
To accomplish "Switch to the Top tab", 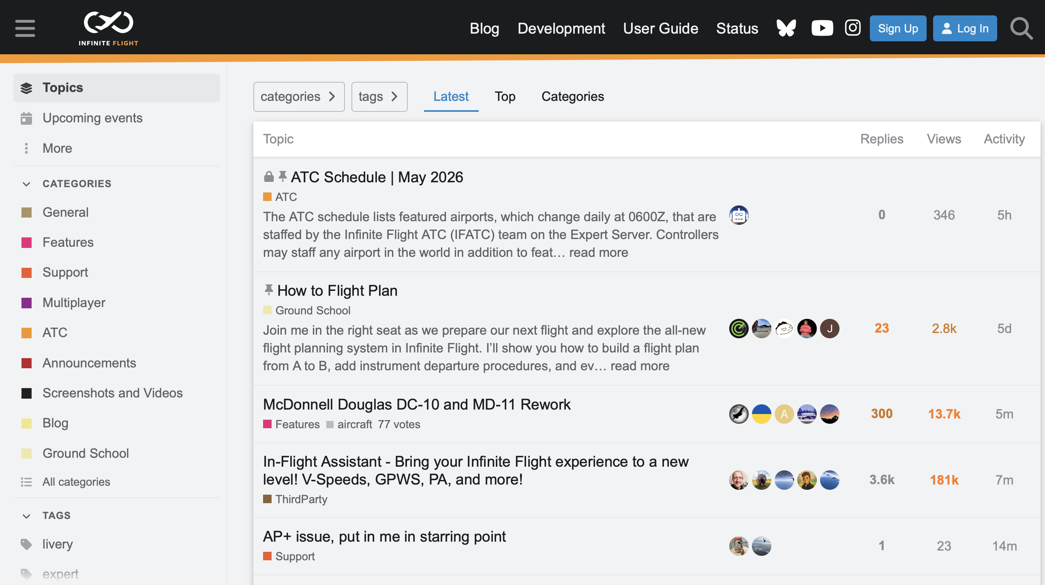I will point(505,96).
